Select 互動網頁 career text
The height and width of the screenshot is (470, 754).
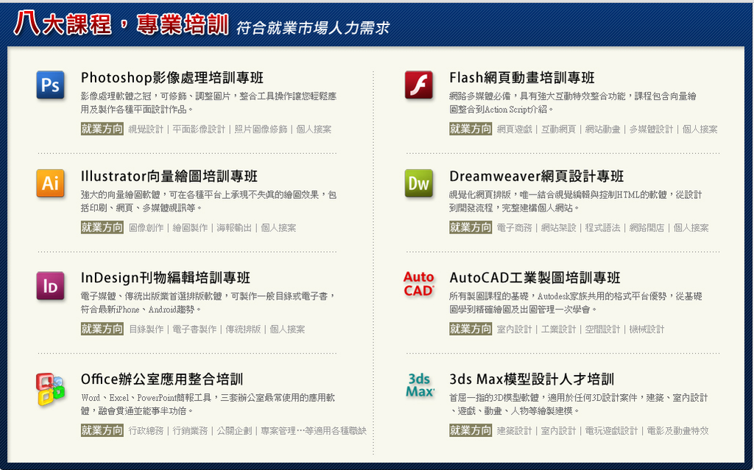point(559,130)
